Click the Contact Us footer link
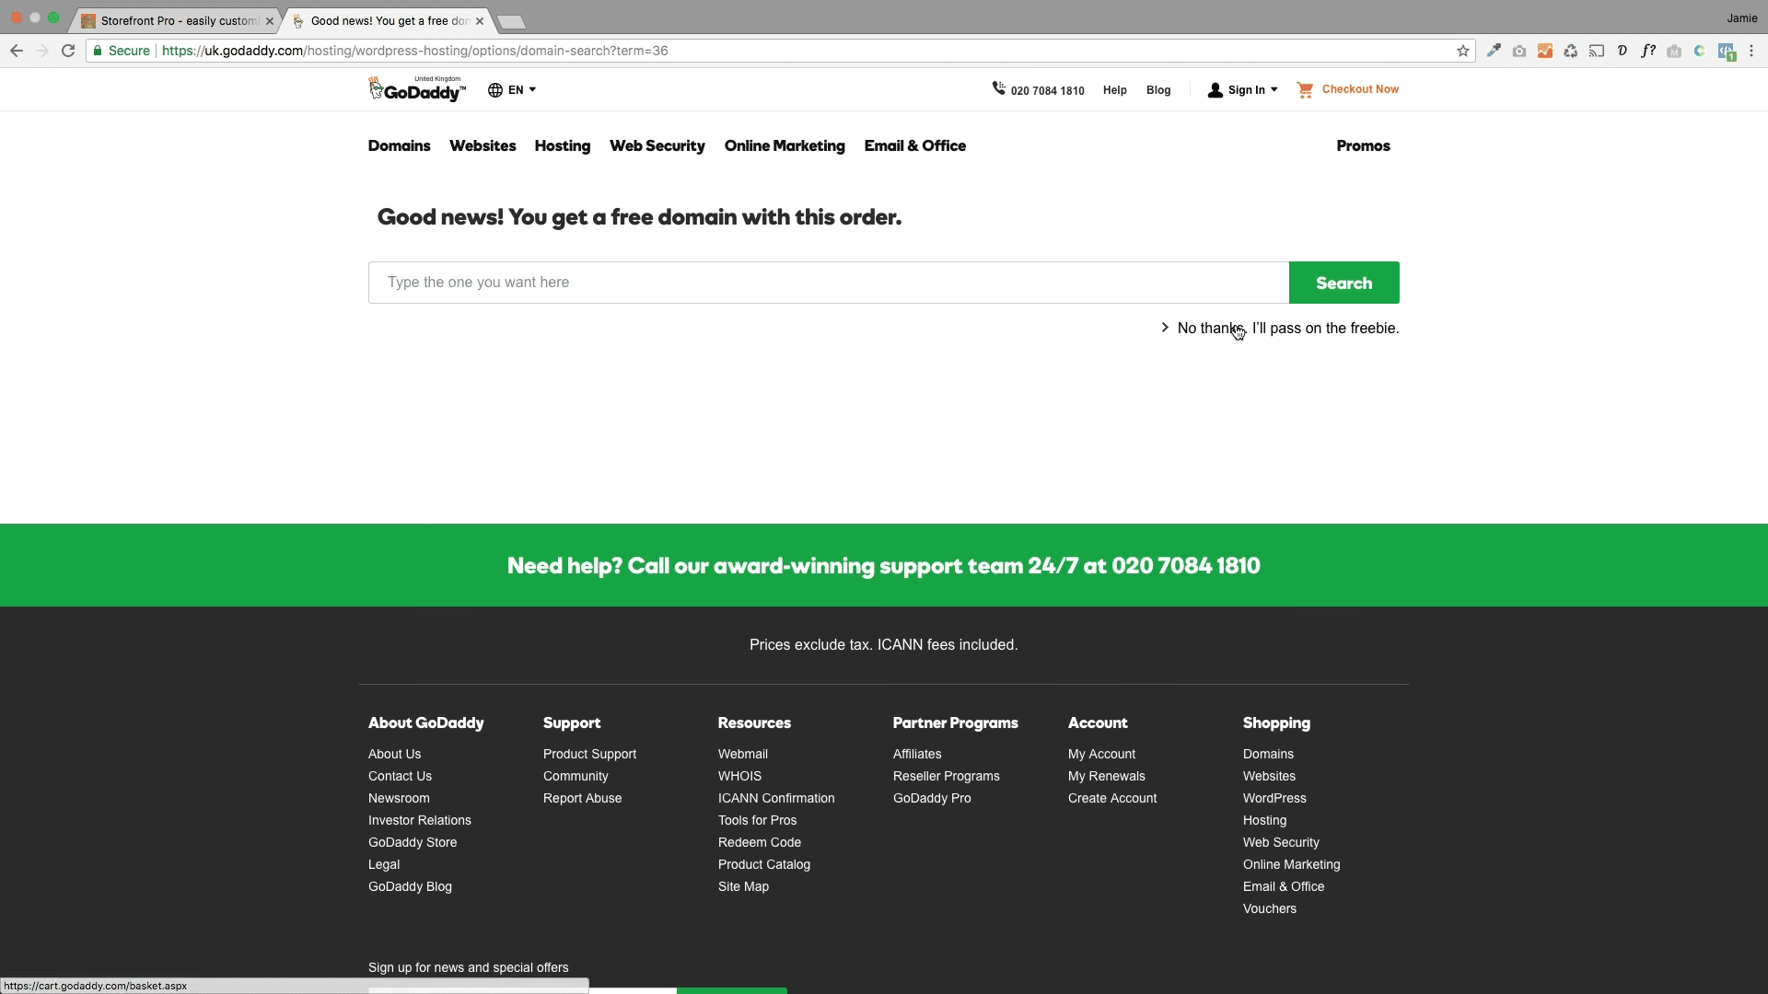The height and width of the screenshot is (994, 1768). pyautogui.click(x=400, y=776)
